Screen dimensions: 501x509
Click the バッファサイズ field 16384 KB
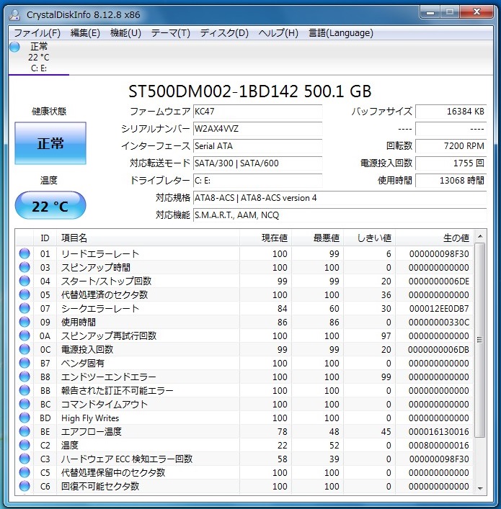pyautogui.click(x=451, y=112)
